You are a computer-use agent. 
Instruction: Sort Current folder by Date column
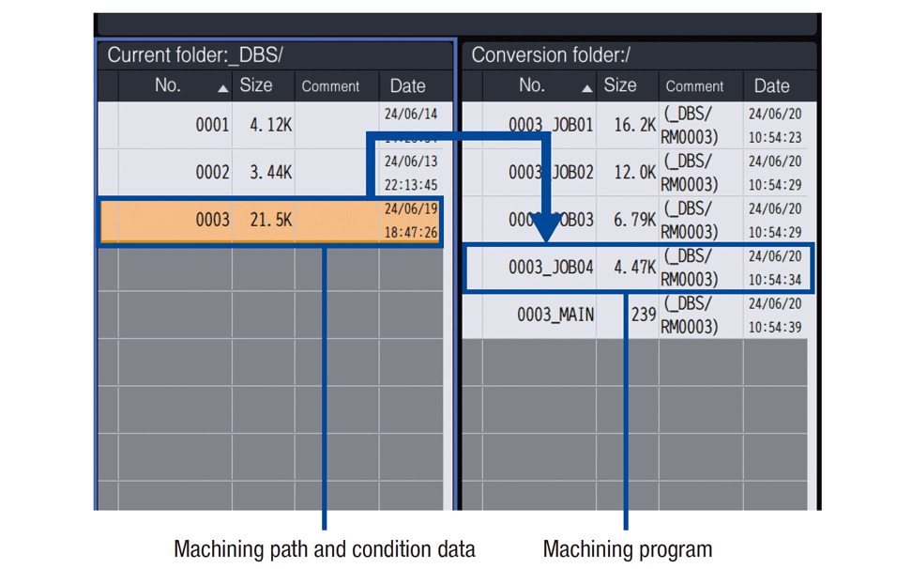(x=408, y=86)
